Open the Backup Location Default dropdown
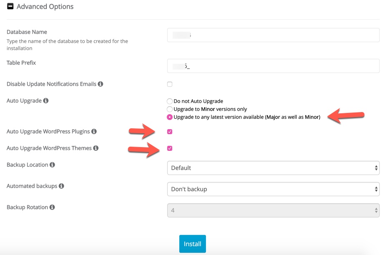This screenshot has width=384, height=255. [x=274, y=168]
